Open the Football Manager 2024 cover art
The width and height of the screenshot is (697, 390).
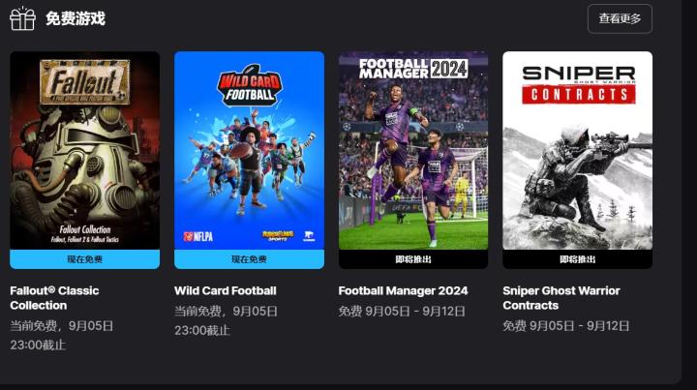click(x=413, y=150)
